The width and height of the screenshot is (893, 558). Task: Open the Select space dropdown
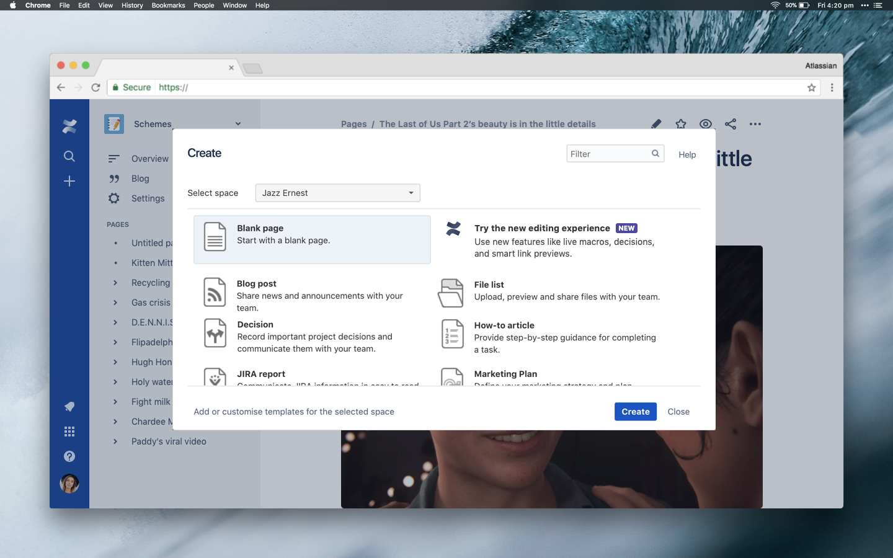(x=338, y=193)
